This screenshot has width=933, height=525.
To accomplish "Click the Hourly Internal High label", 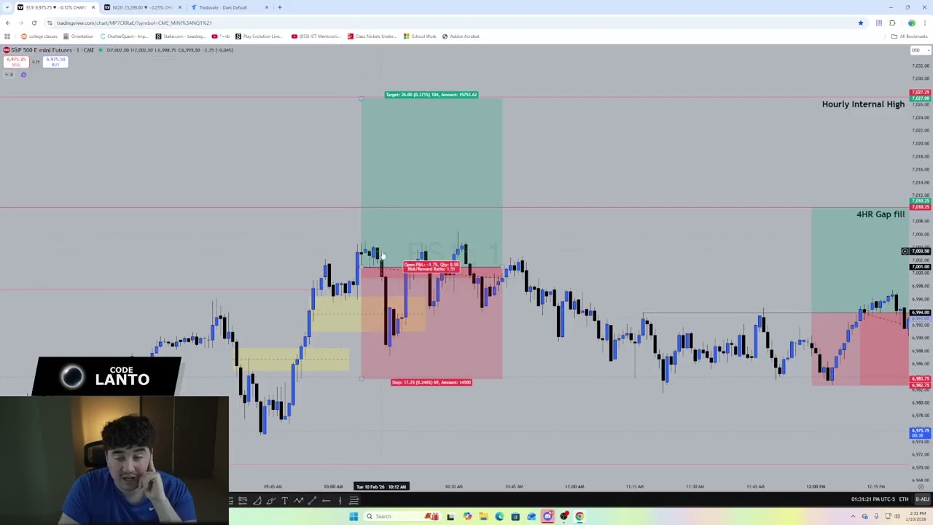I will click(863, 104).
